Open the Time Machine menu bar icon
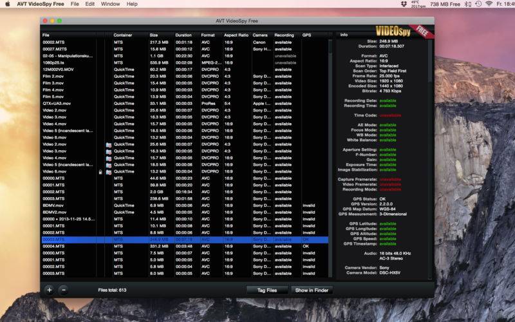515x322 pixels. coord(478,4)
